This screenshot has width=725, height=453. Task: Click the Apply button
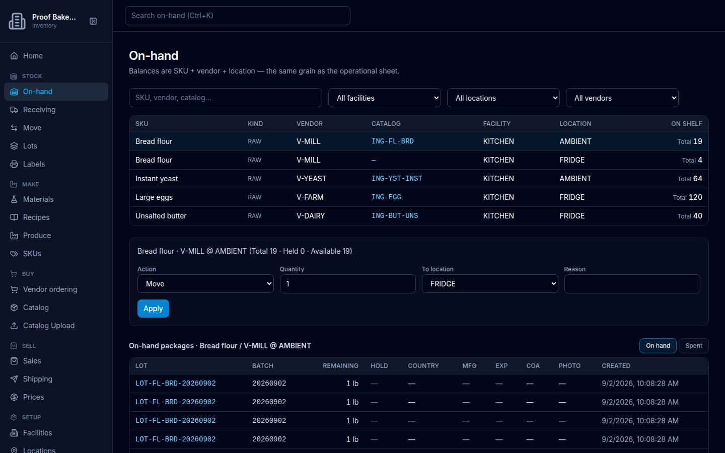pos(153,309)
